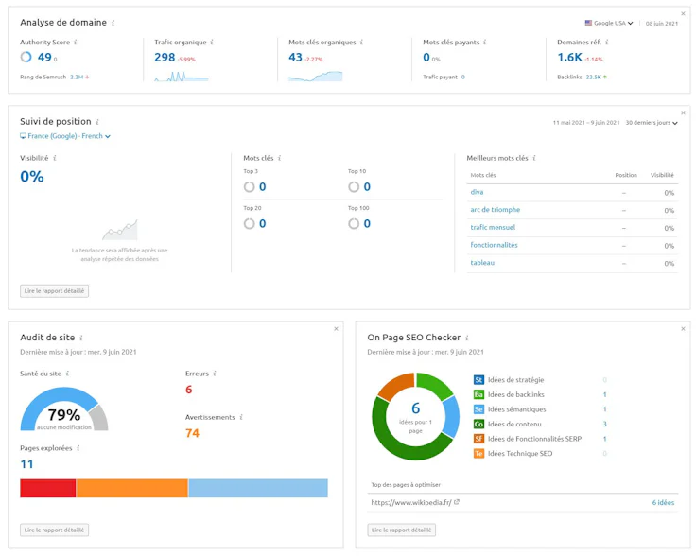Click the info icon beside Santé du site

[x=67, y=374]
